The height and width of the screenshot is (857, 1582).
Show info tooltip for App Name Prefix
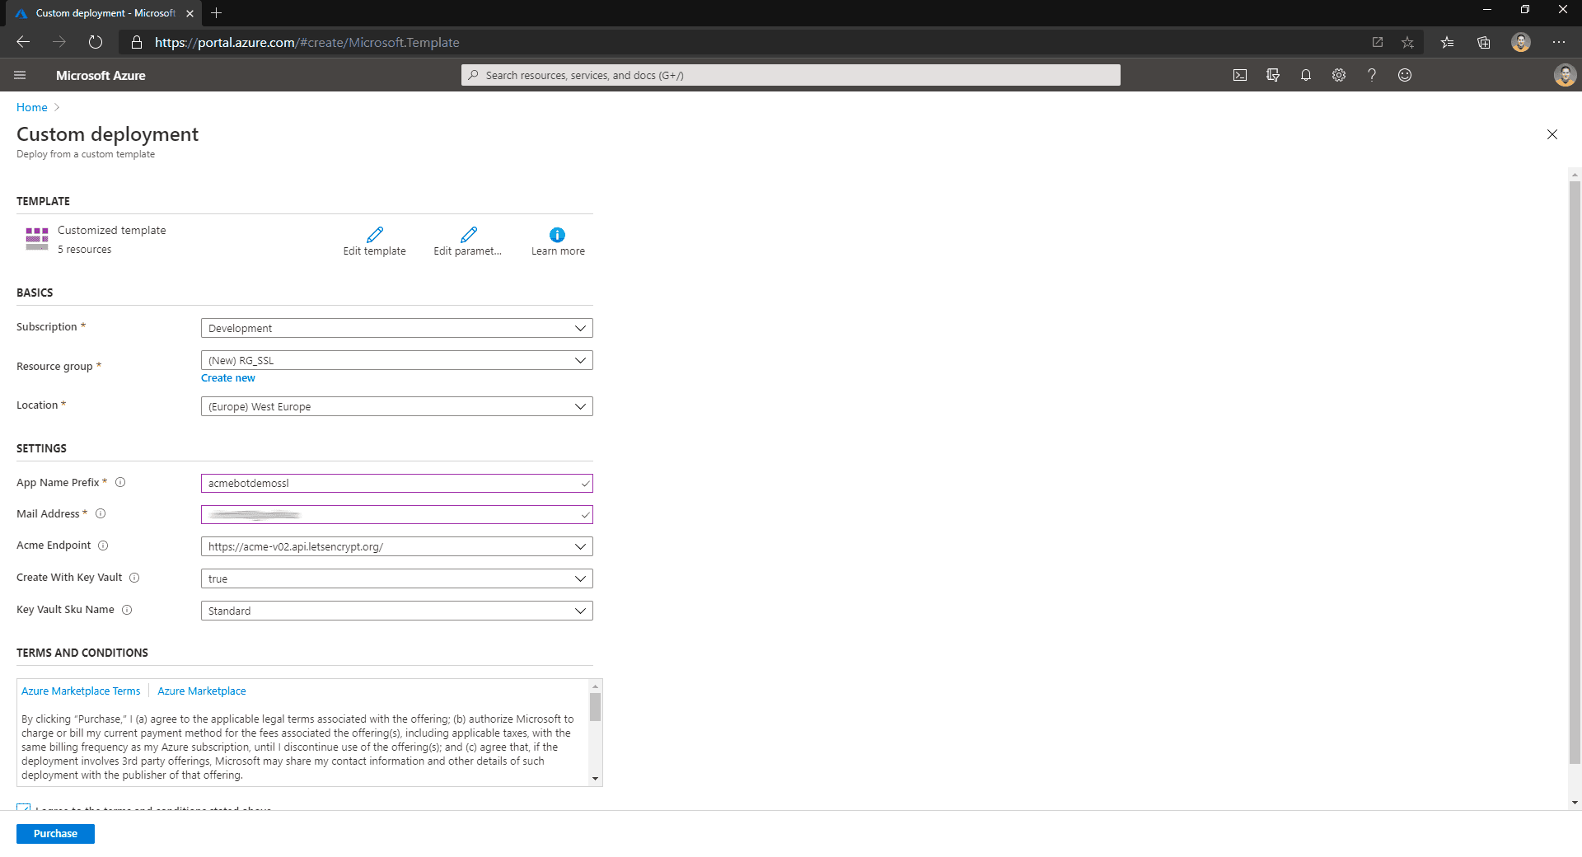click(x=120, y=482)
